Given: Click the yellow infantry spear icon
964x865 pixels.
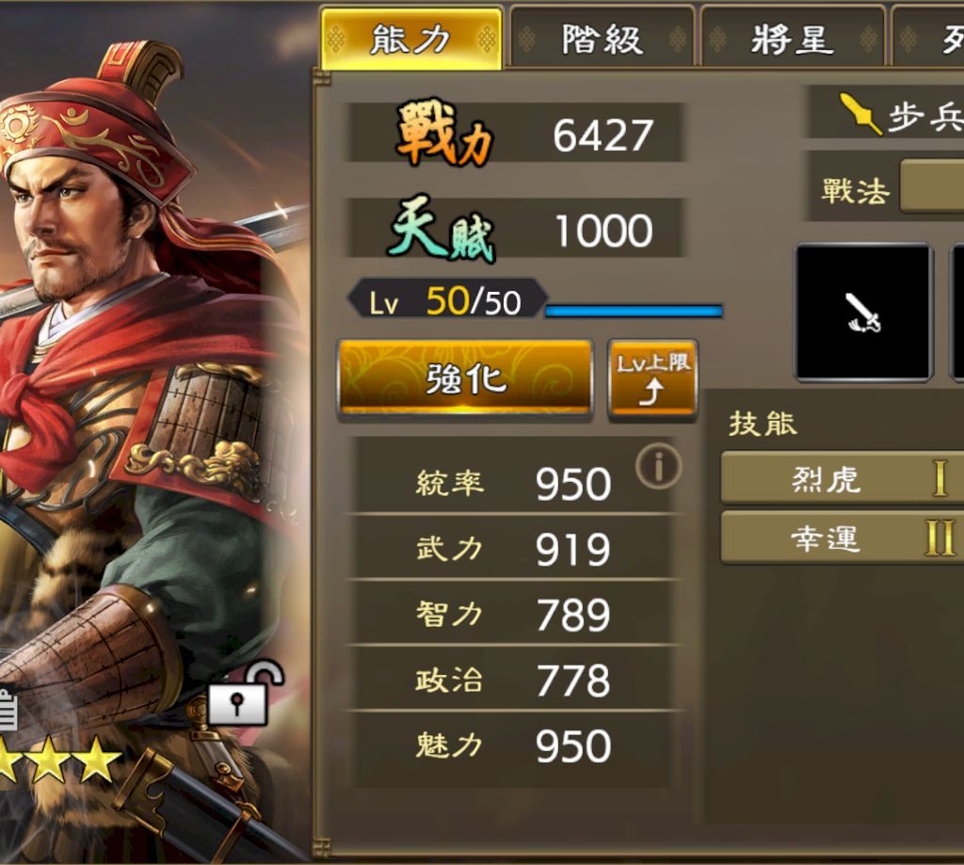Looking at the screenshot, I should tap(860, 113).
